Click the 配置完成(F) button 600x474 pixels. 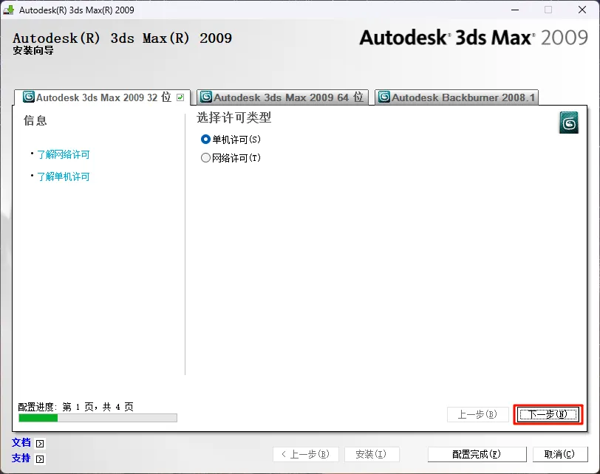(x=477, y=454)
